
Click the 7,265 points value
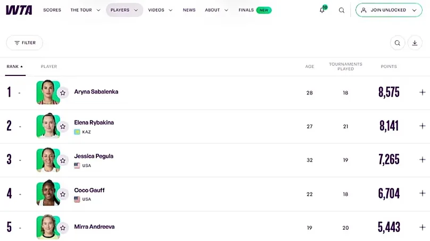(389, 159)
